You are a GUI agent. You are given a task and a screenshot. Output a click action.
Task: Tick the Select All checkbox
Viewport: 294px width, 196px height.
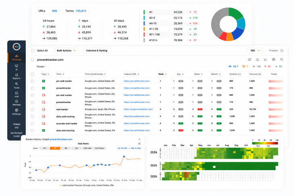(33, 51)
